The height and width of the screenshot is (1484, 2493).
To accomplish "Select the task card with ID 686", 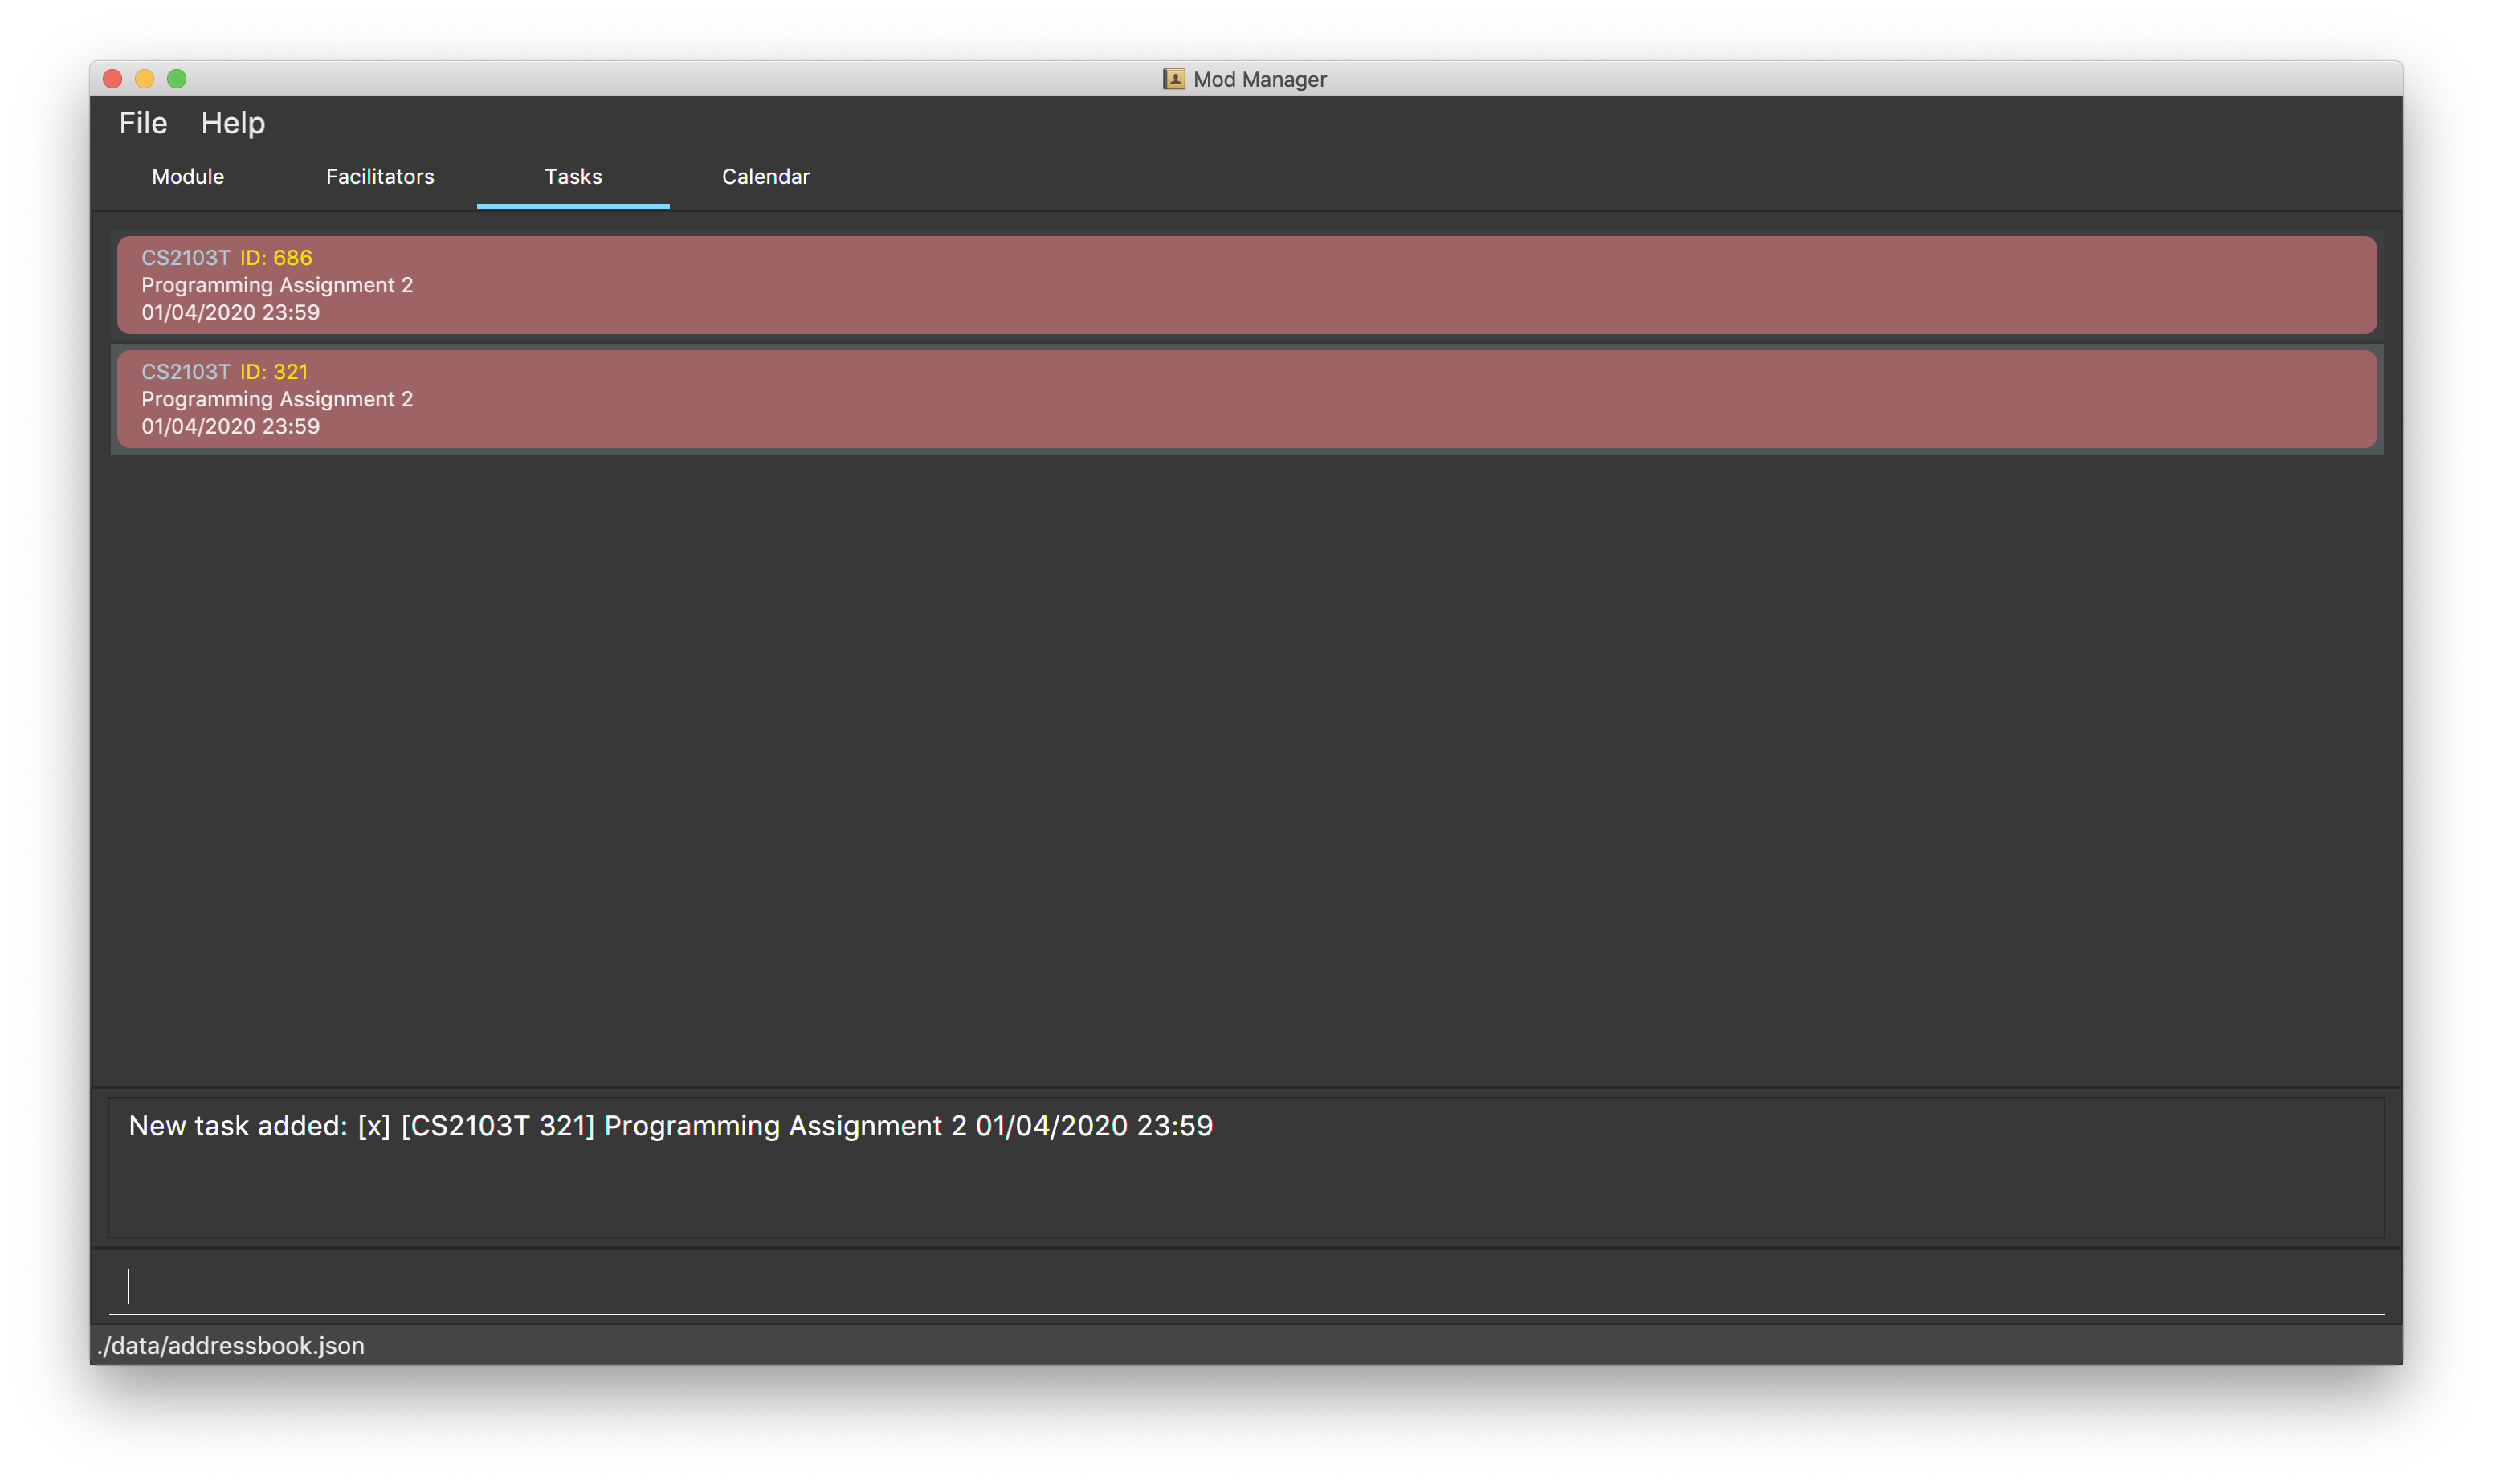I will pos(1246,285).
